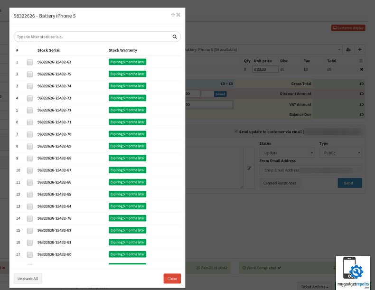The height and width of the screenshot is (290, 375).
Task: Click warranty badge for serial 98322626-25432-63
Action: point(127,62)
